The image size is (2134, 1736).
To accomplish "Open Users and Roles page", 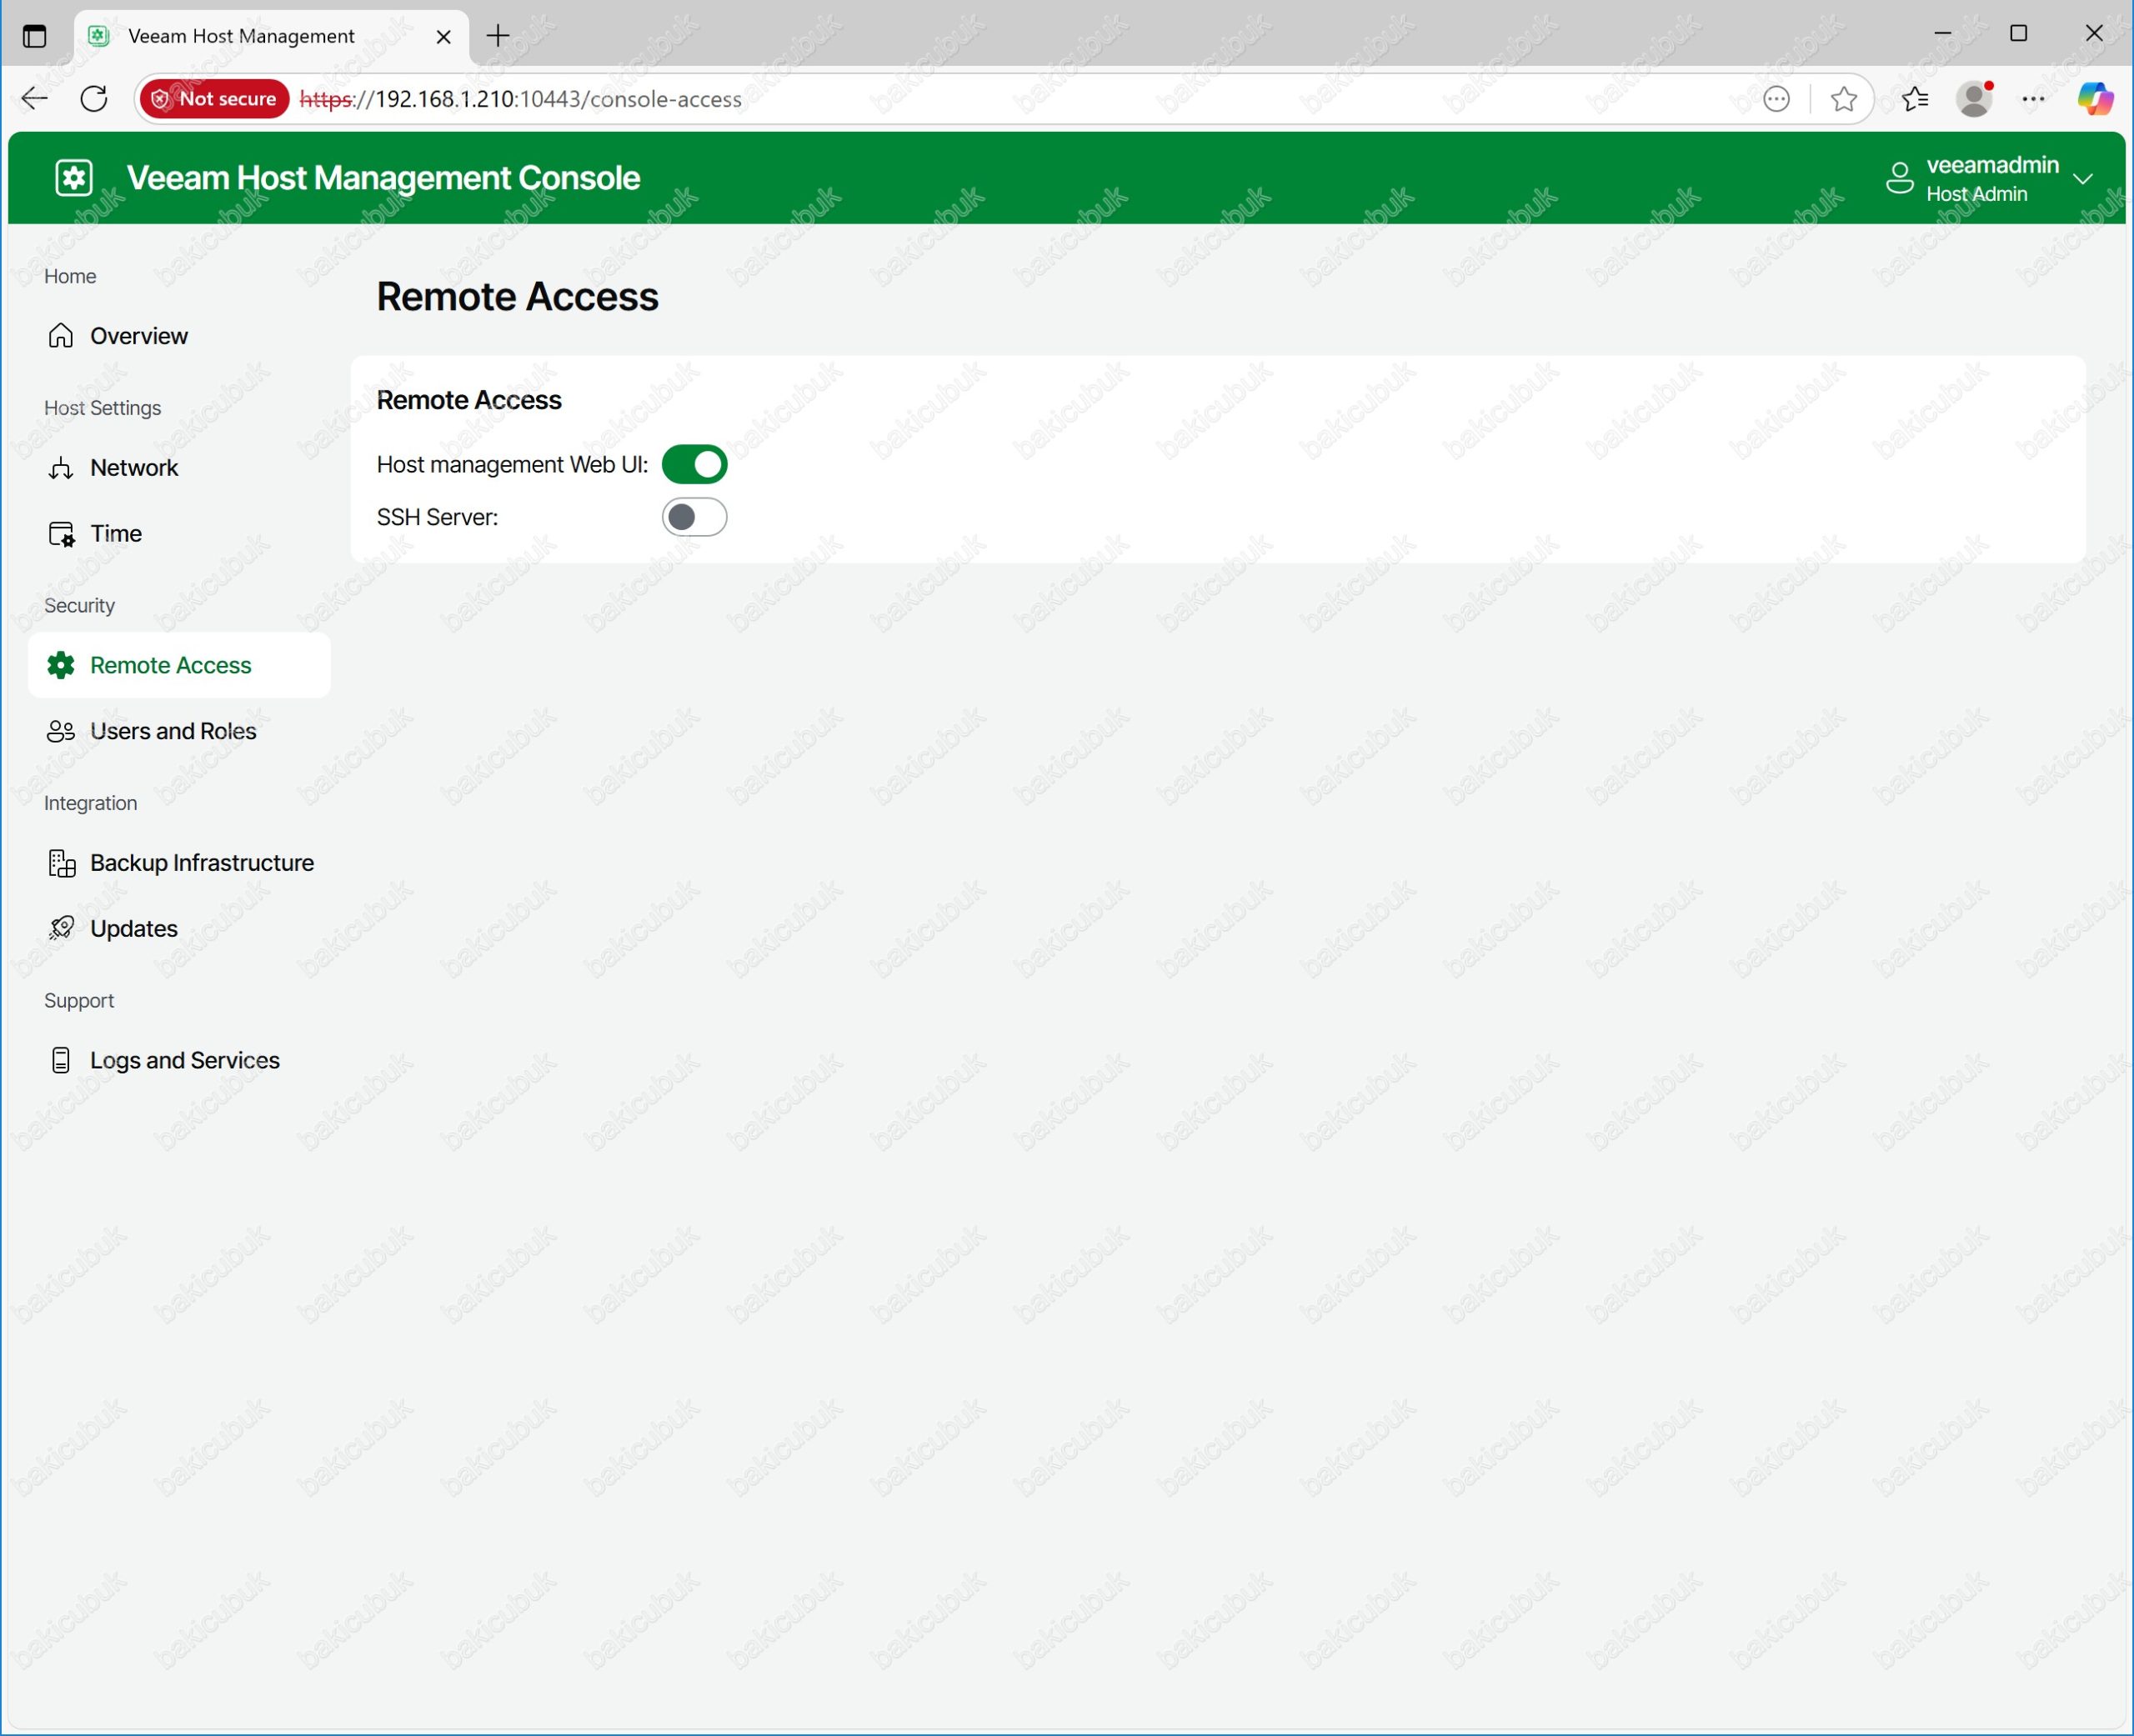I will (179, 732).
